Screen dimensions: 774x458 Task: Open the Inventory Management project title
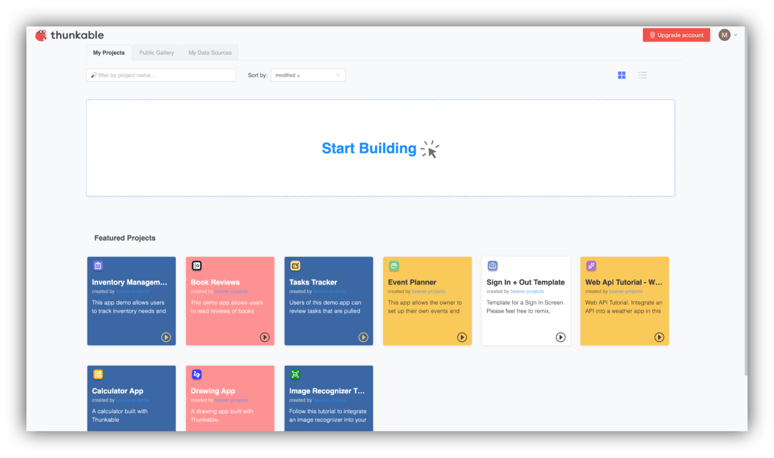(x=130, y=283)
